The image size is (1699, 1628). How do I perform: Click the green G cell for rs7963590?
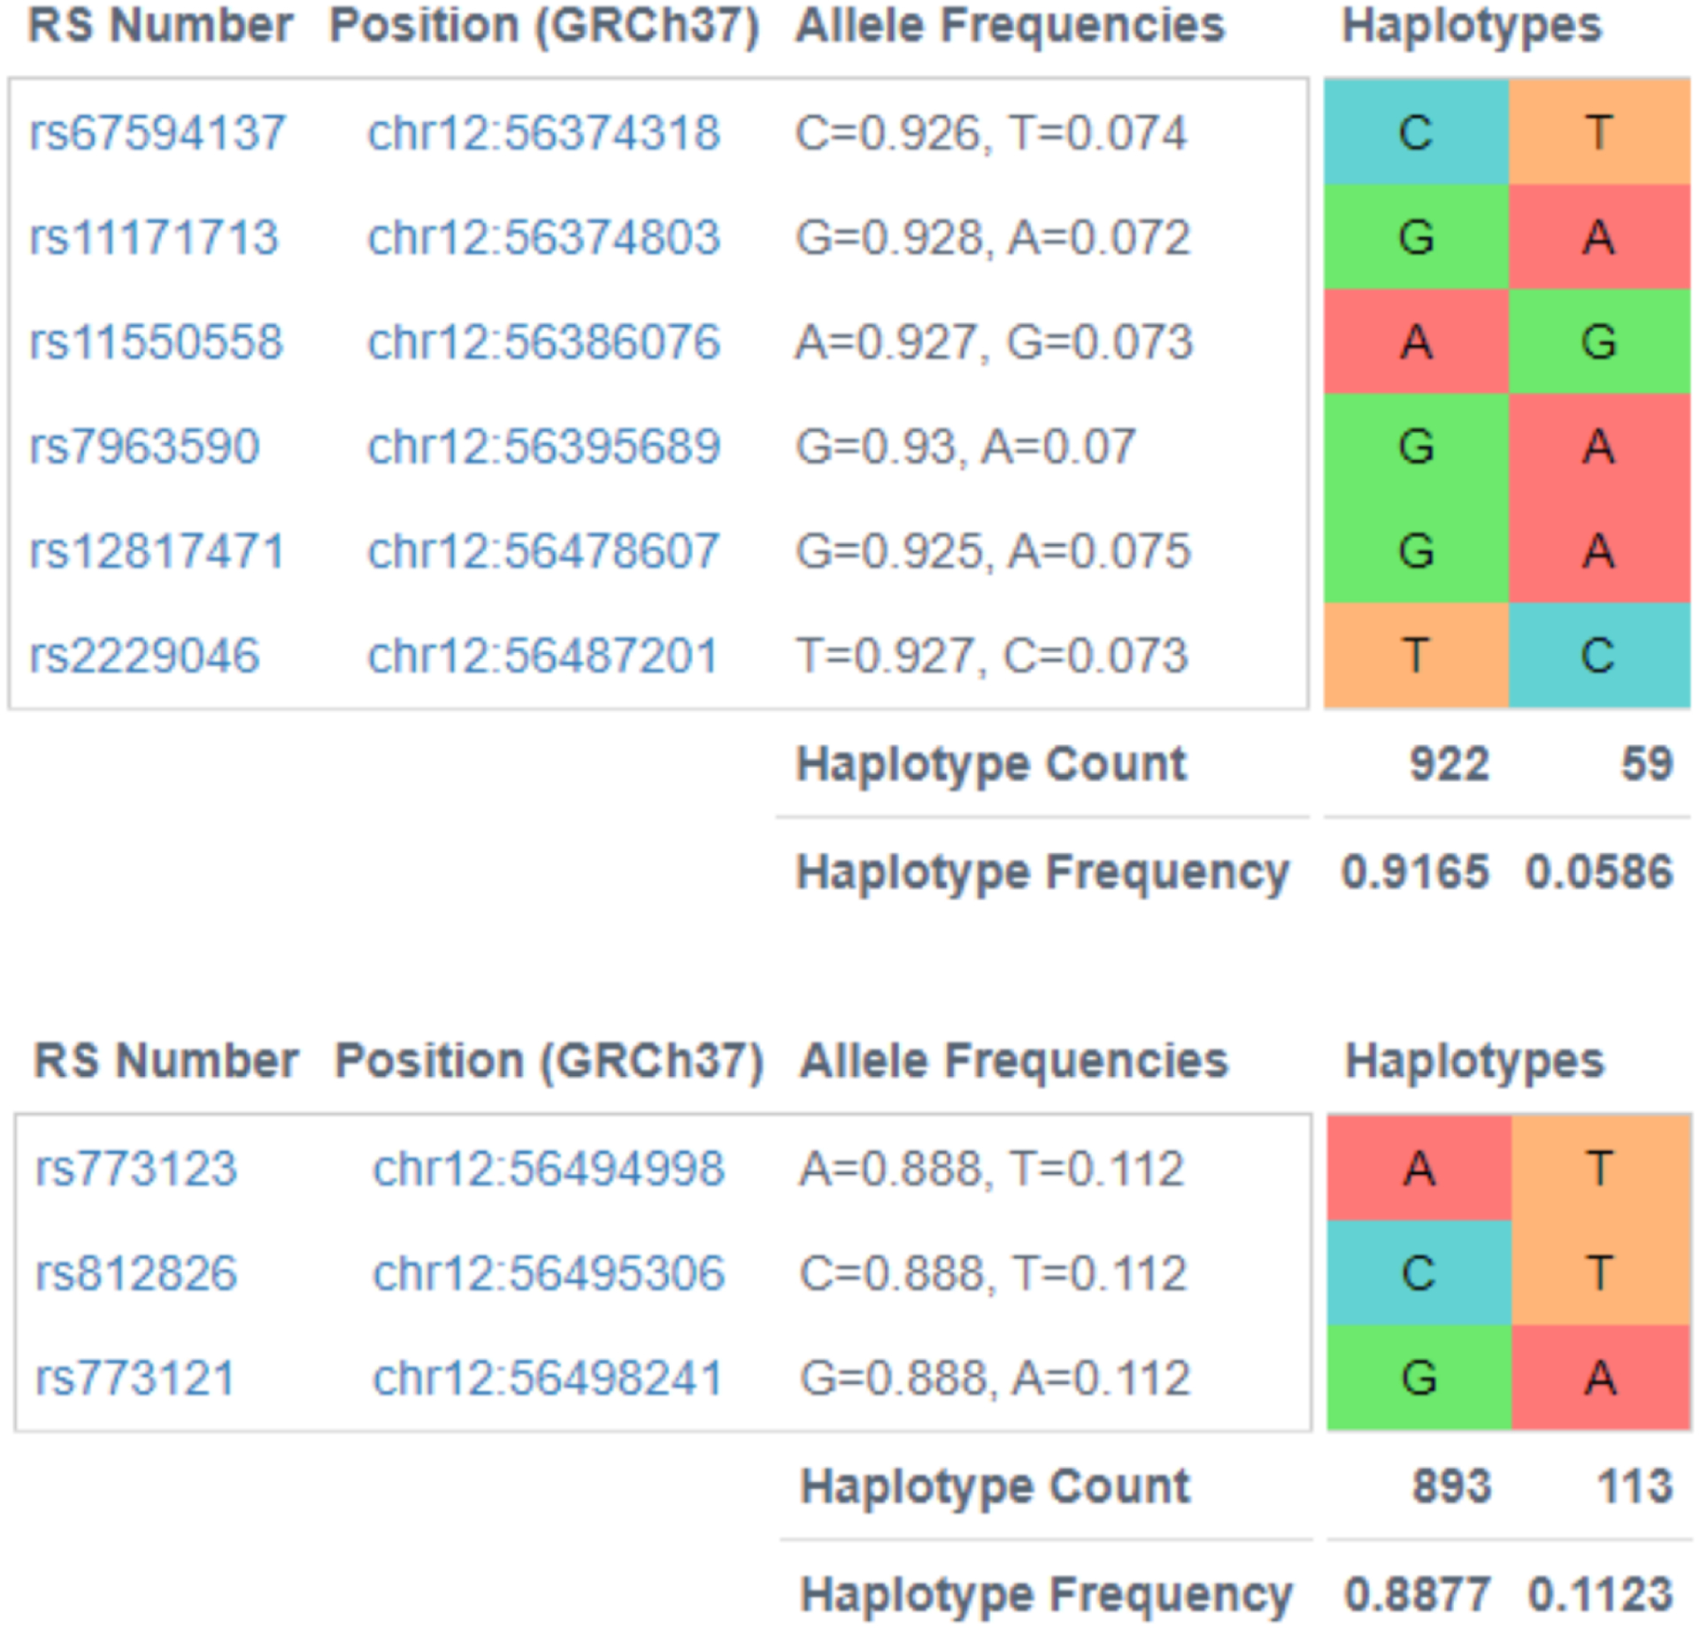tap(1417, 446)
